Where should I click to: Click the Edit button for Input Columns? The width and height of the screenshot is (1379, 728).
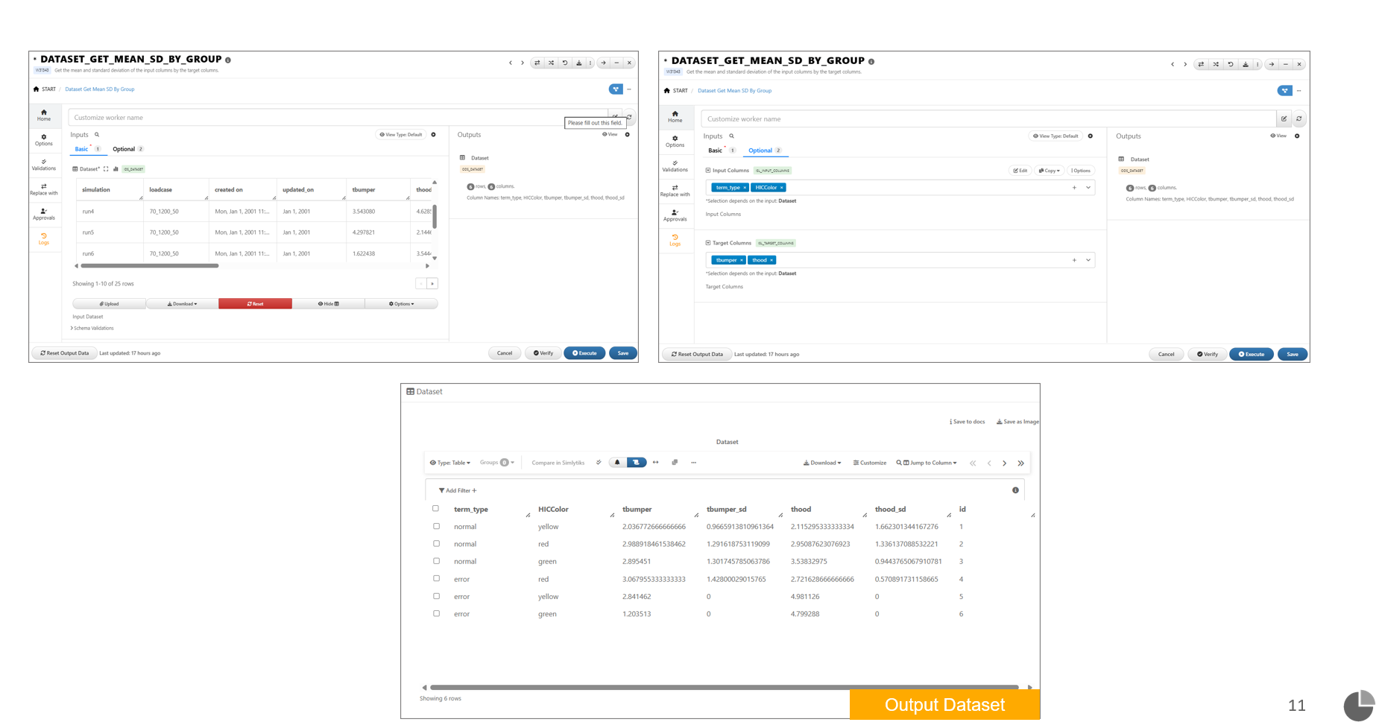[1020, 171]
